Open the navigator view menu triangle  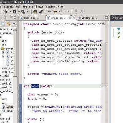(x=14, y=24)
